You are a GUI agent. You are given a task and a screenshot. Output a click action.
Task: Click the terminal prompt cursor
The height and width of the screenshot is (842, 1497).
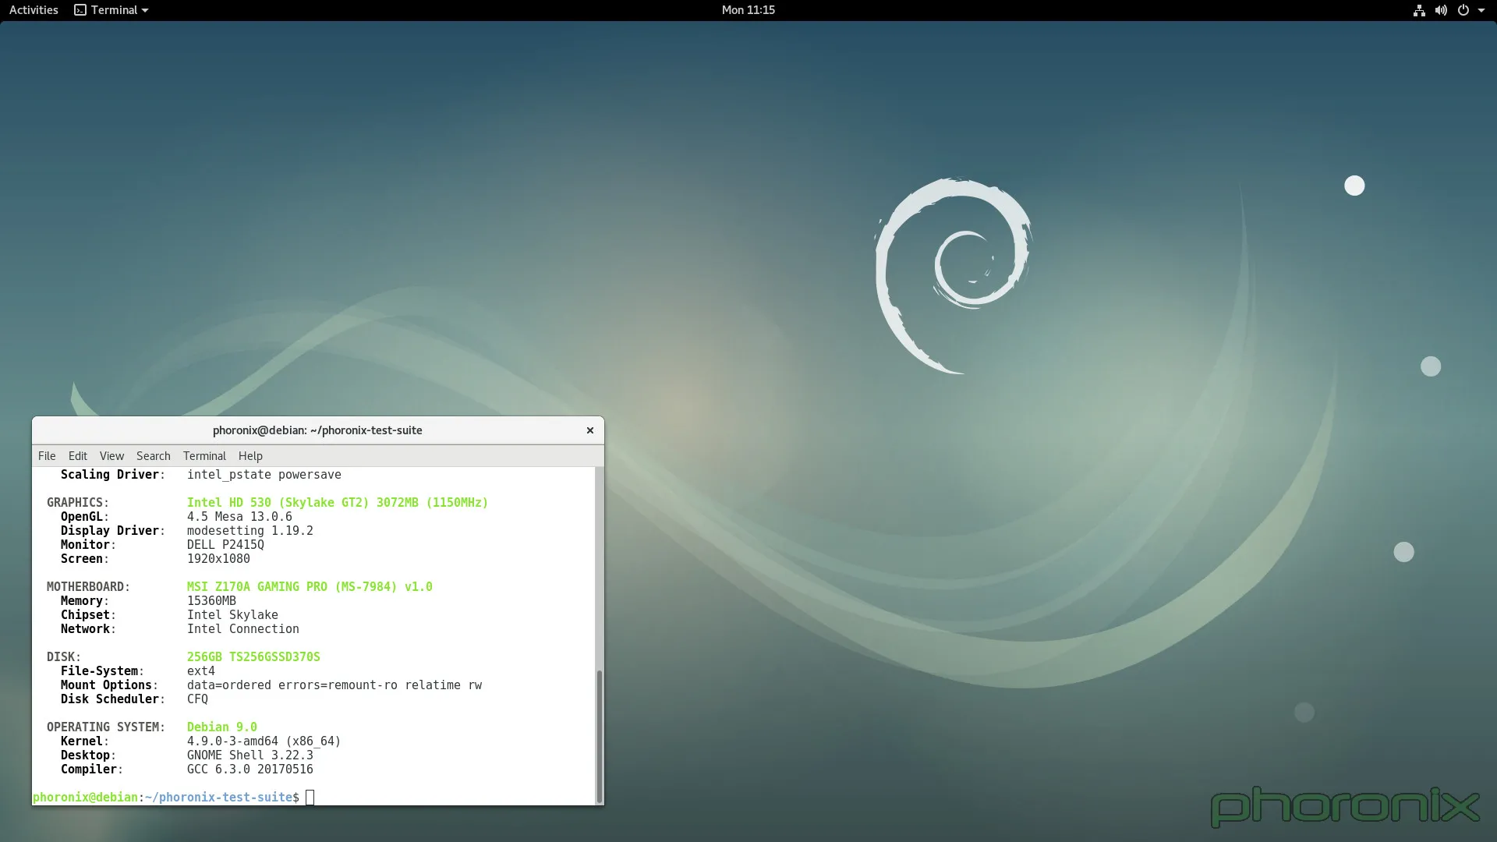pyautogui.click(x=310, y=798)
